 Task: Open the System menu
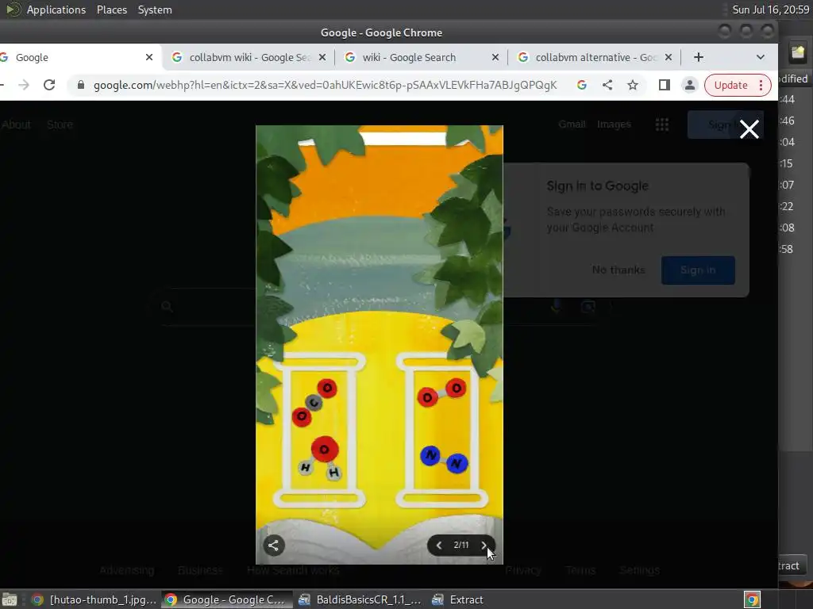tap(155, 10)
